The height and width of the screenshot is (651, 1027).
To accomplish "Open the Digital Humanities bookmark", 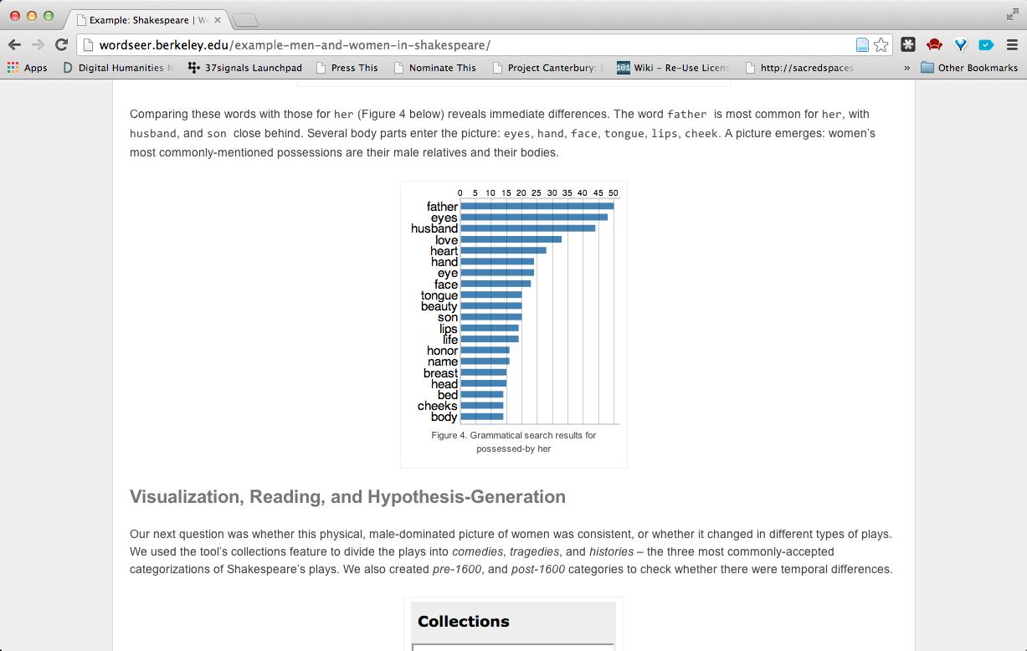I will [118, 68].
